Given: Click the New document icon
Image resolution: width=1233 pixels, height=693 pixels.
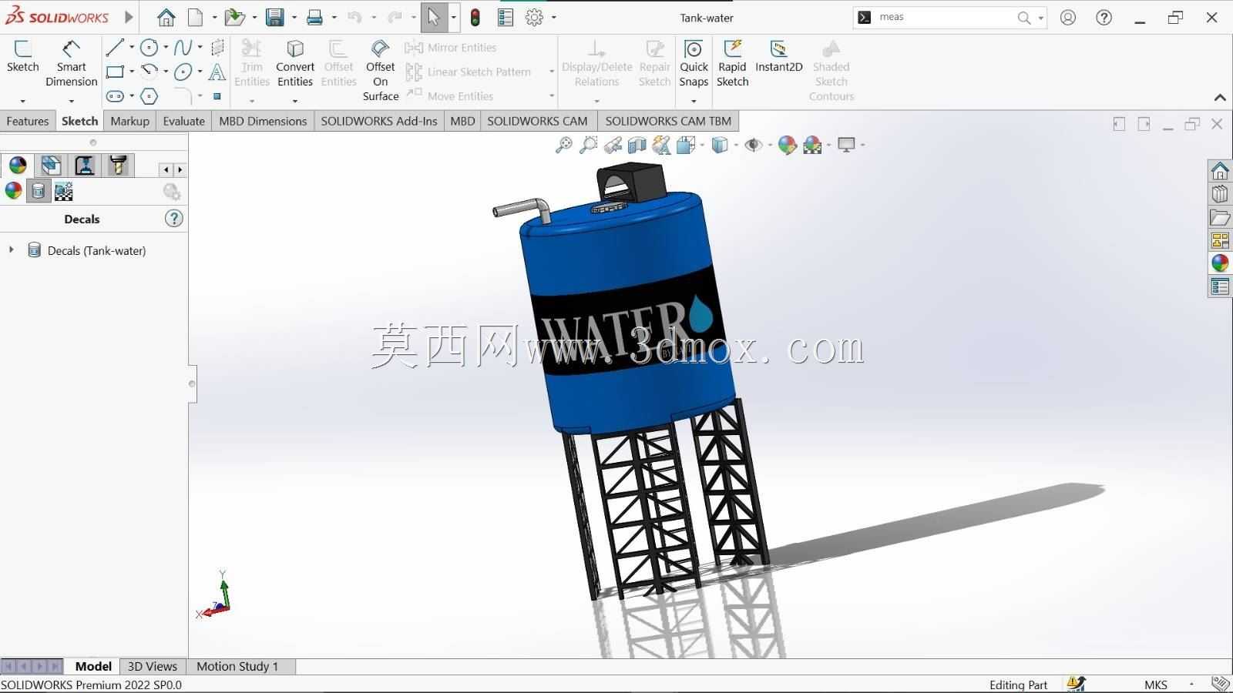Looking at the screenshot, I should [x=196, y=17].
